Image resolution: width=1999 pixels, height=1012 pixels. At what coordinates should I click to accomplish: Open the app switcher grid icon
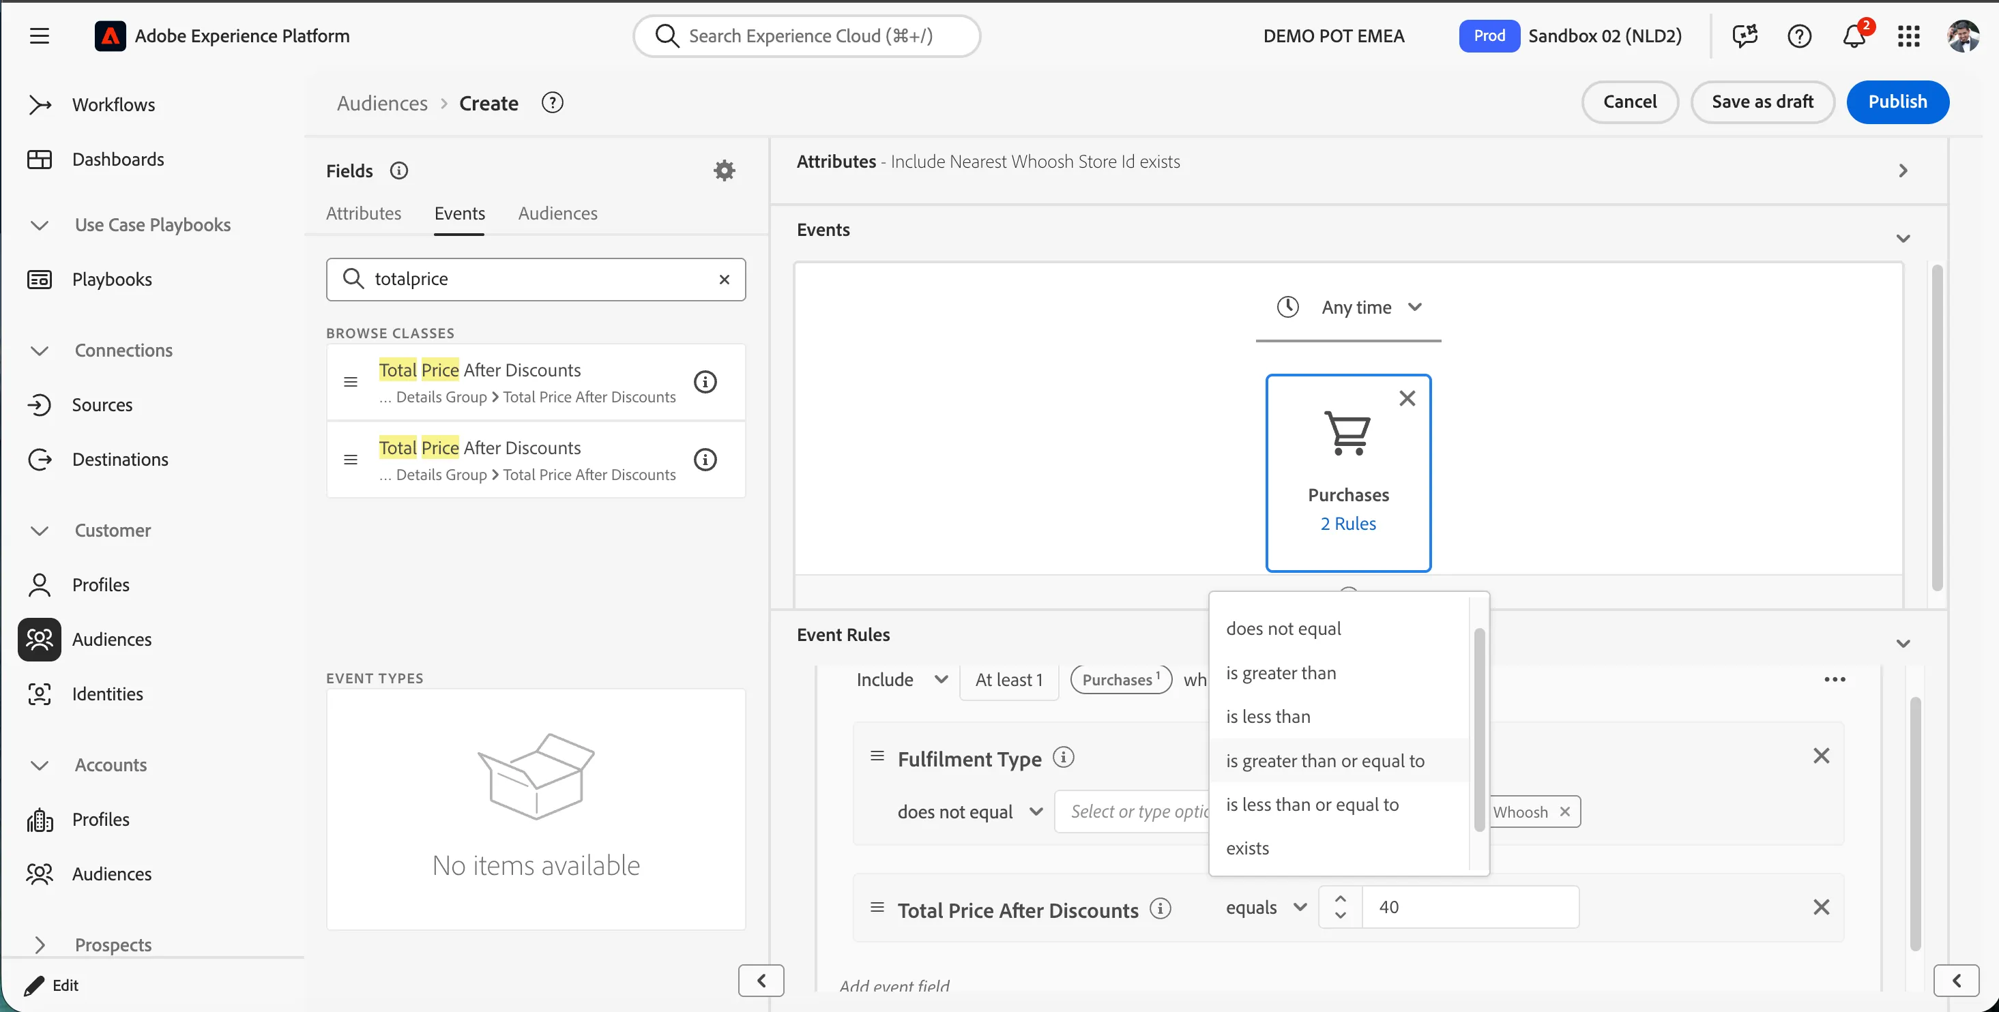tap(1909, 35)
